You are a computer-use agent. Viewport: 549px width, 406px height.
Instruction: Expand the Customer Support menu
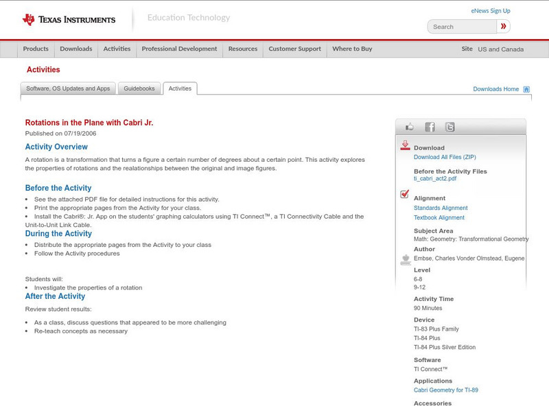pos(294,49)
